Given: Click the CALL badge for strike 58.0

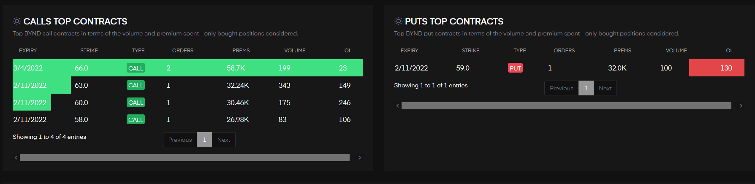Looking at the screenshot, I should (x=136, y=120).
